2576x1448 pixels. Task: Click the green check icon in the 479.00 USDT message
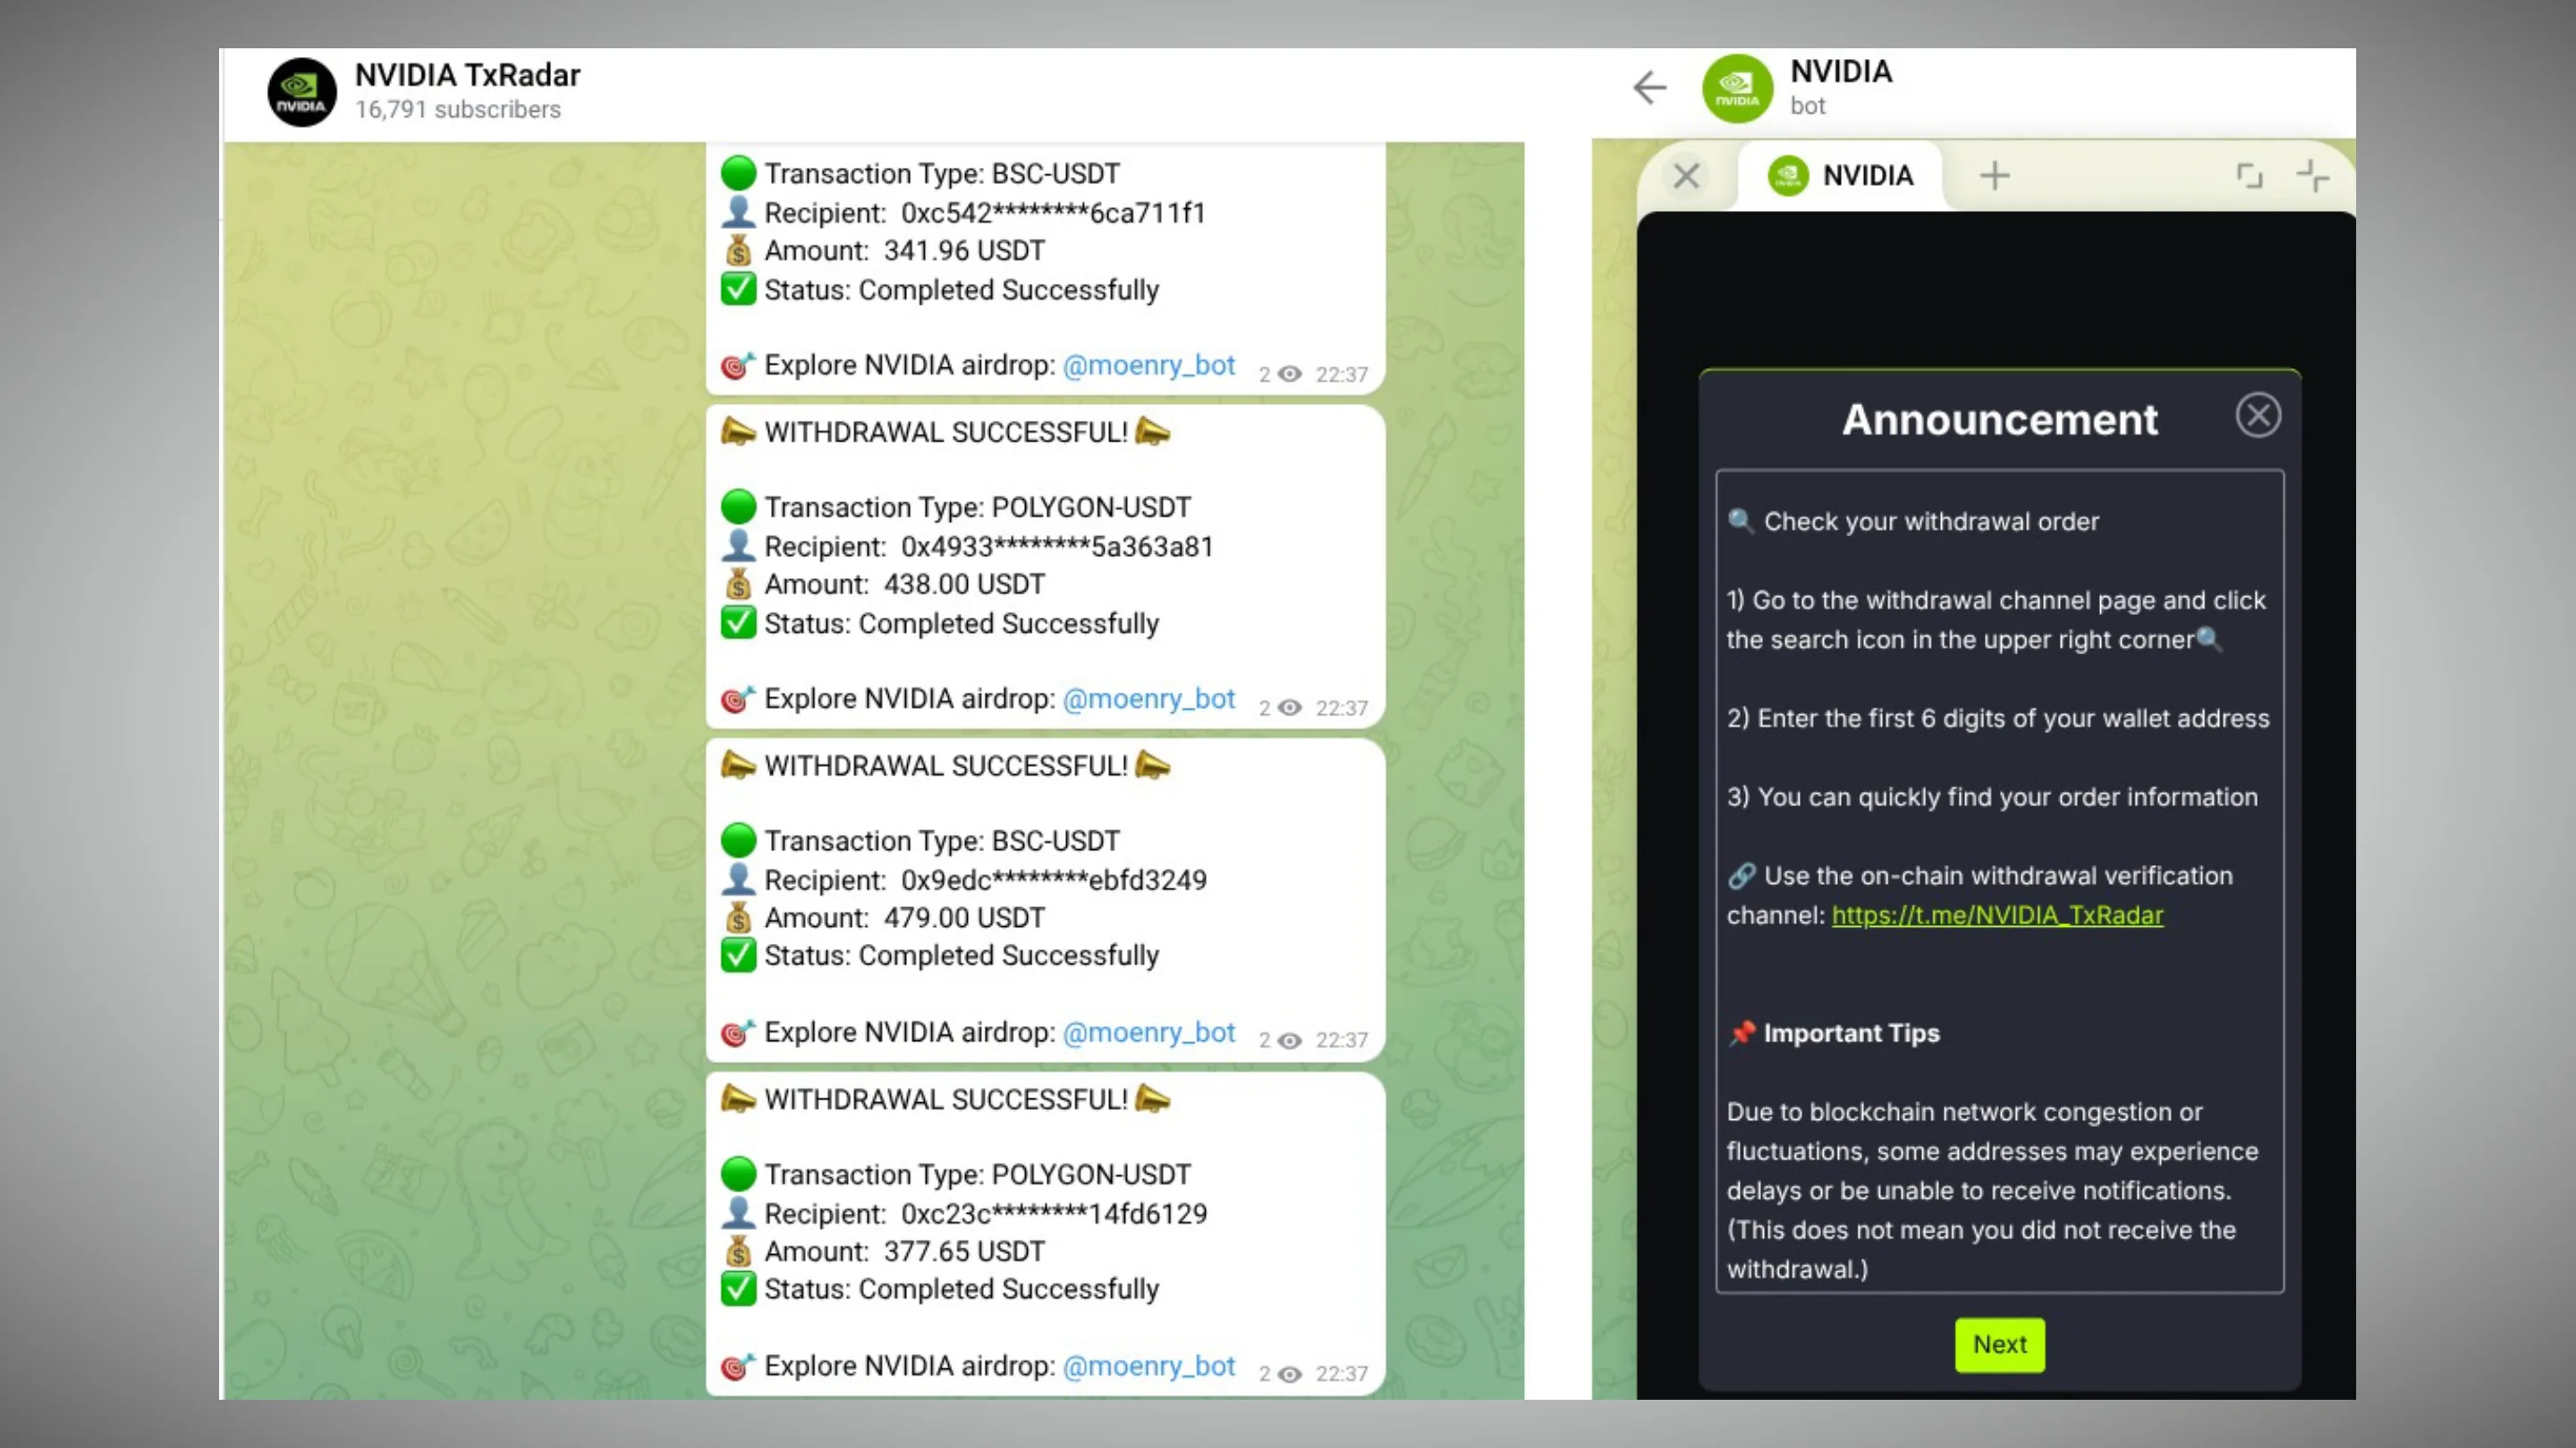click(x=738, y=956)
